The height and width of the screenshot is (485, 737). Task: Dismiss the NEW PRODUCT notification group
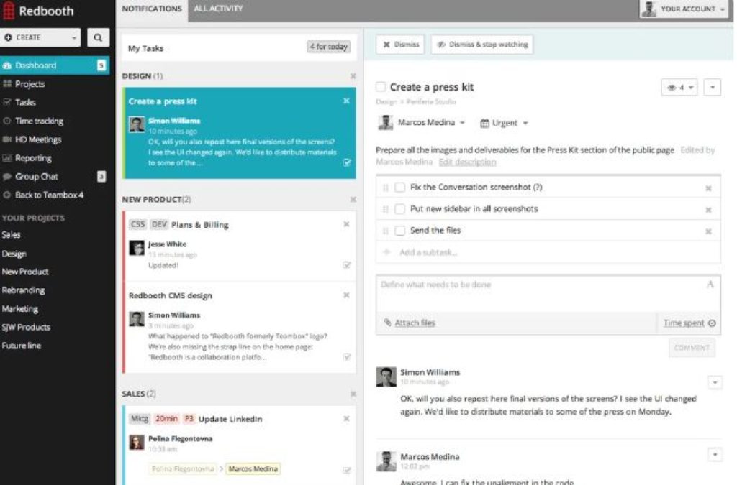353,199
